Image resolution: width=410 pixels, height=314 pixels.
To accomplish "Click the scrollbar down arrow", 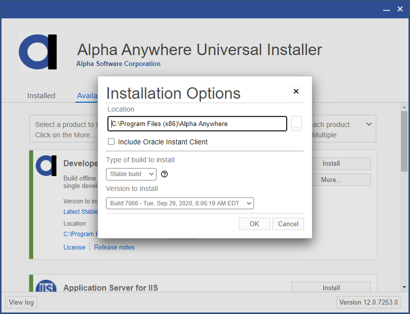I will (404, 287).
